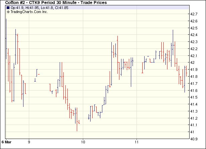Click the 42.7 price axis label
206x149 pixels.
click(x=194, y=14)
